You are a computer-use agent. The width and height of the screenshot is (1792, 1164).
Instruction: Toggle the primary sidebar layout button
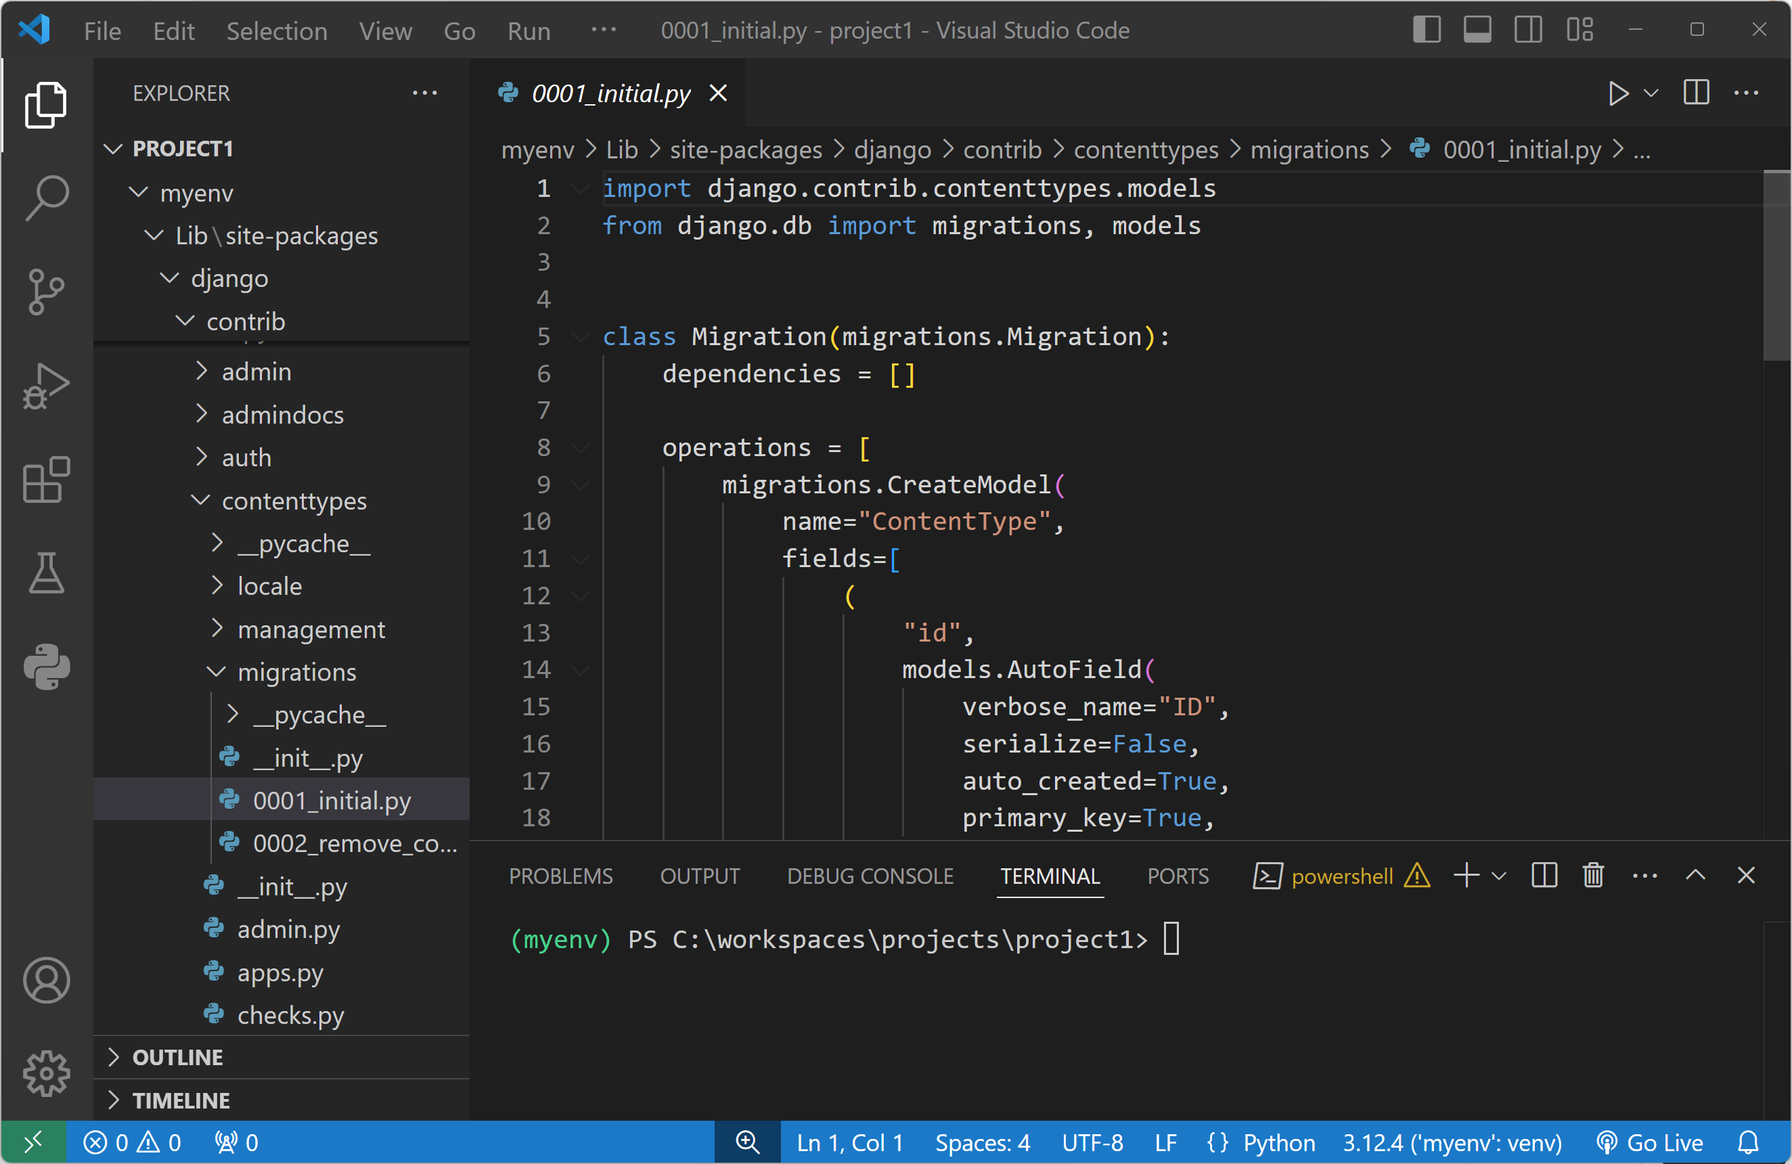(1426, 30)
